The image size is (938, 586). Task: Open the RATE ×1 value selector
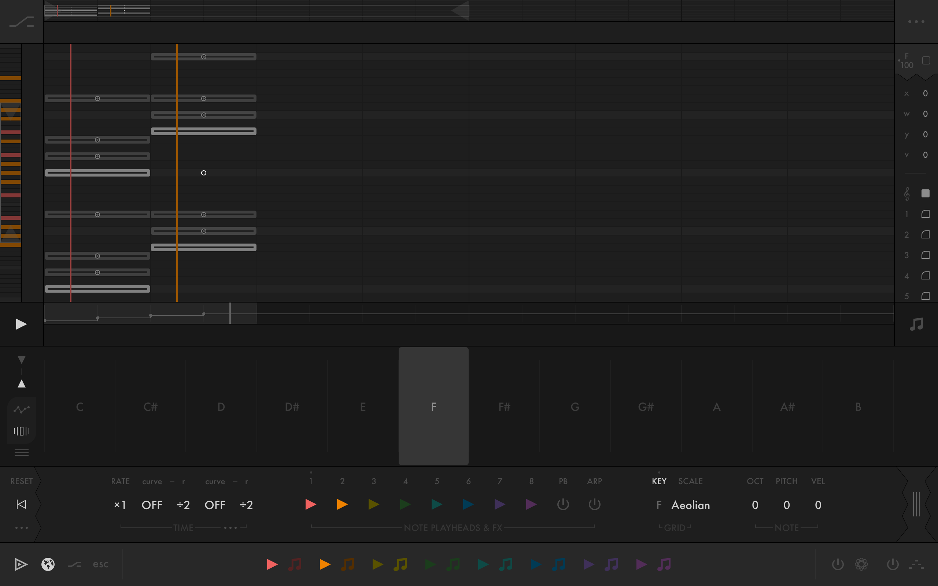120,505
